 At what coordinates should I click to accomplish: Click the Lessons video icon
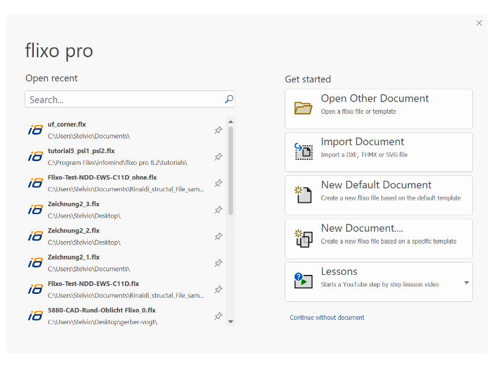(x=303, y=280)
